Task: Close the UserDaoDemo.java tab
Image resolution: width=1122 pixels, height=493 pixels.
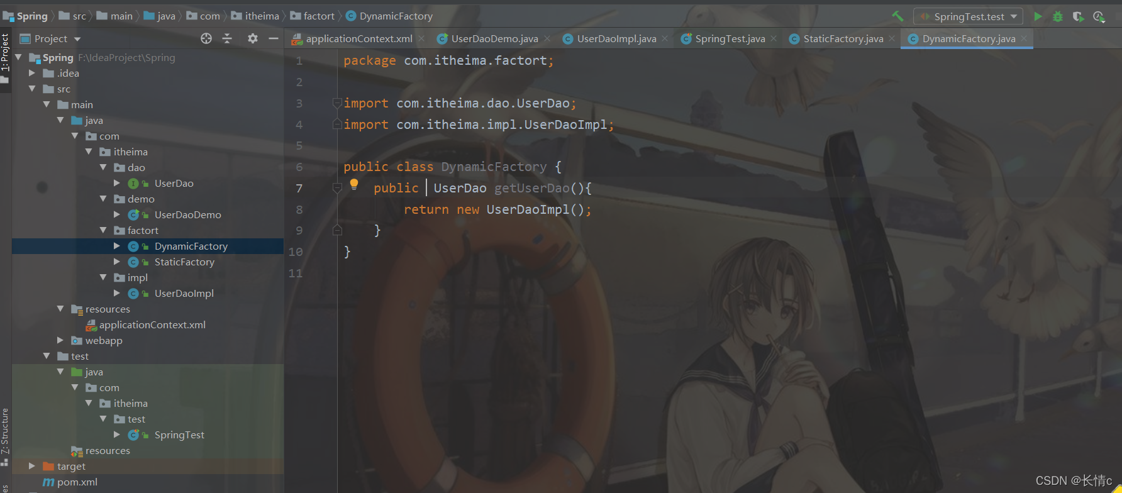Action: pos(547,39)
